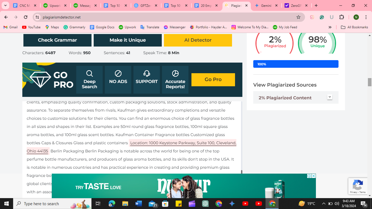Select the Accurate Reports tile

tap(175, 80)
